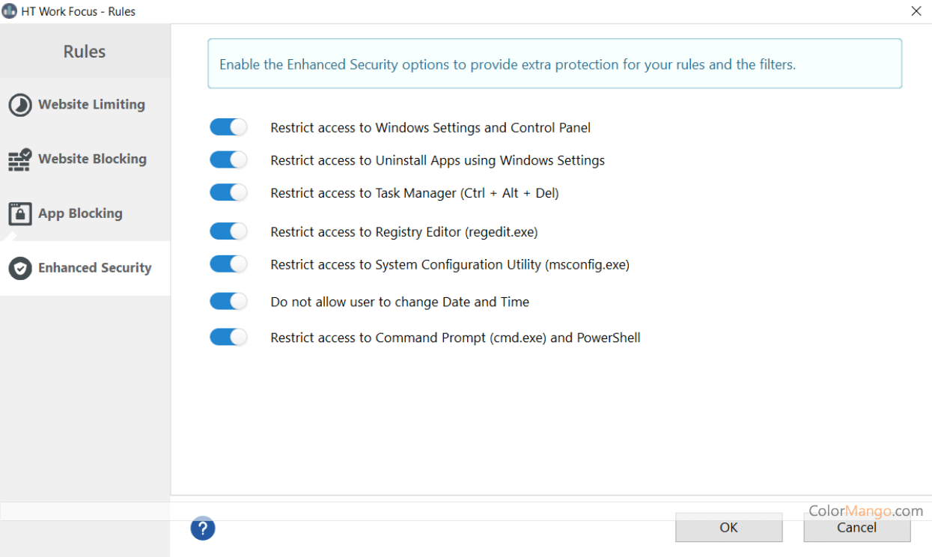Click the App Blocking padlock icon

pyautogui.click(x=20, y=214)
